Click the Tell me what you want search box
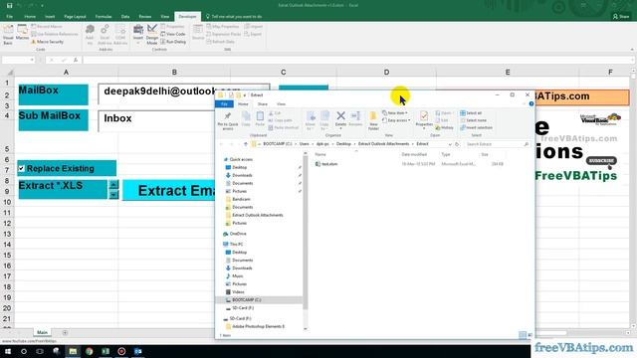The height and width of the screenshot is (358, 637). (234, 17)
